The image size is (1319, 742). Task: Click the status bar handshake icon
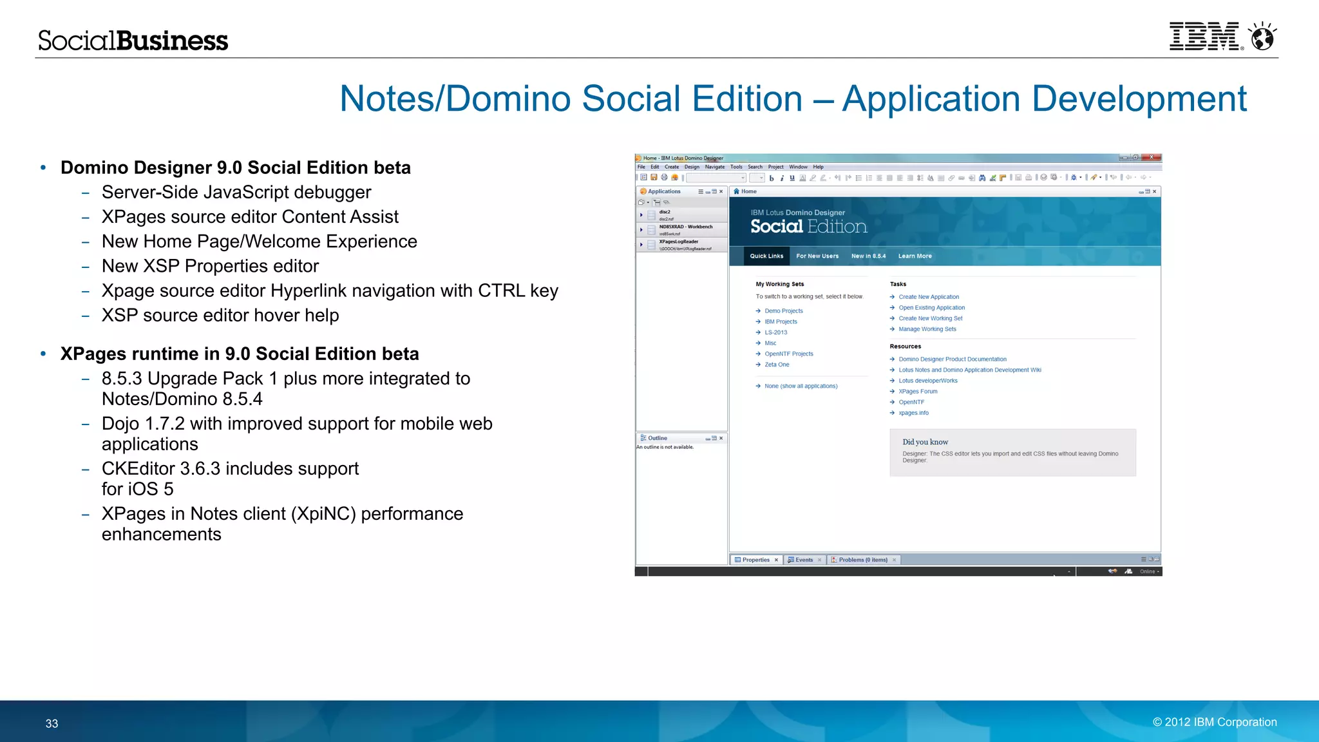pos(1112,571)
